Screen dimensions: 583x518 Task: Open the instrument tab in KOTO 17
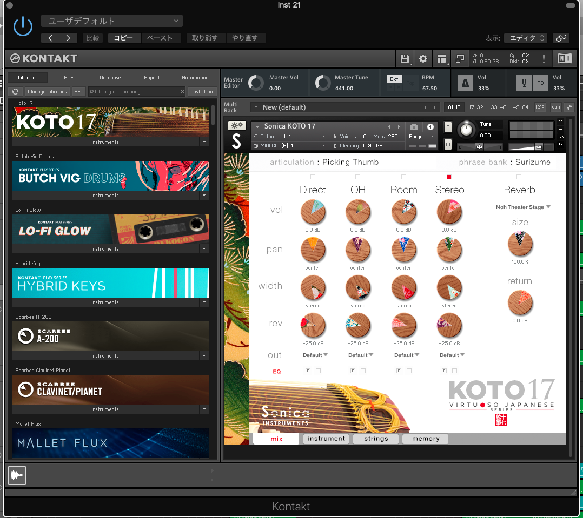[326, 439]
